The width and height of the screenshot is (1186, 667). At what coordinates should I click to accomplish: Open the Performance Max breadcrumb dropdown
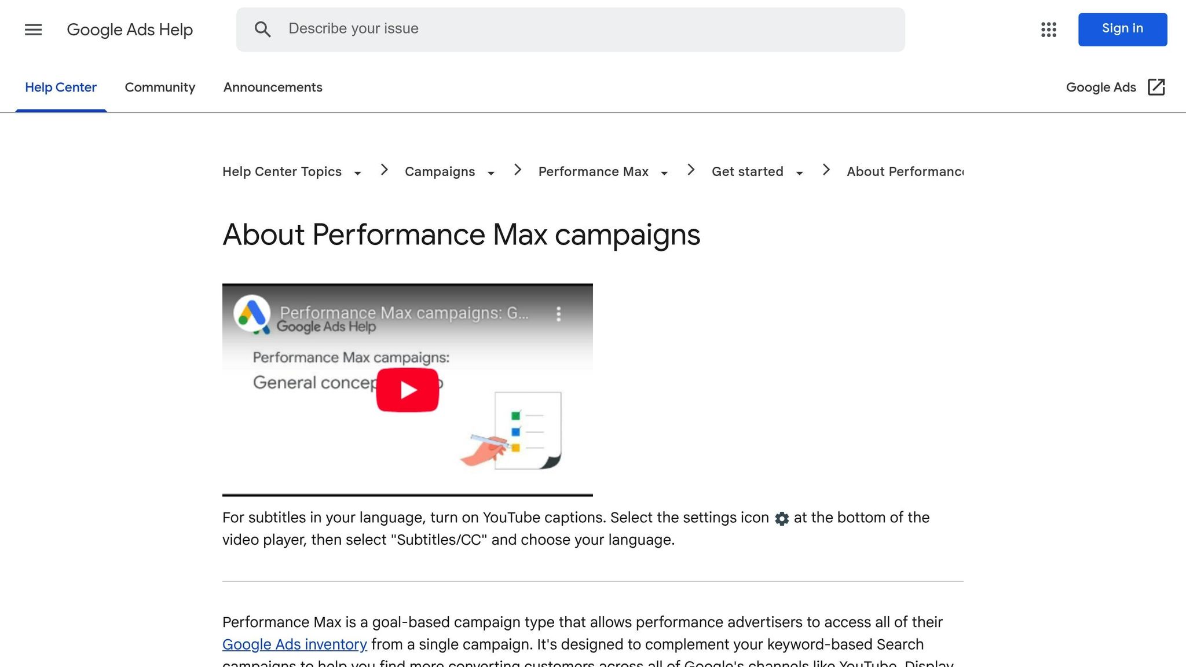tap(664, 173)
